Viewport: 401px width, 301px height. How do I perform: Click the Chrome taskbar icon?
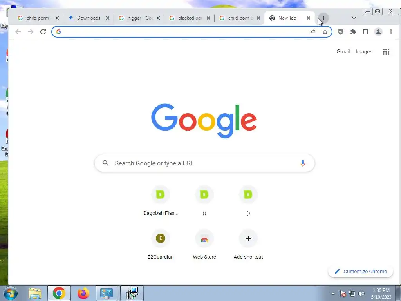click(x=59, y=293)
